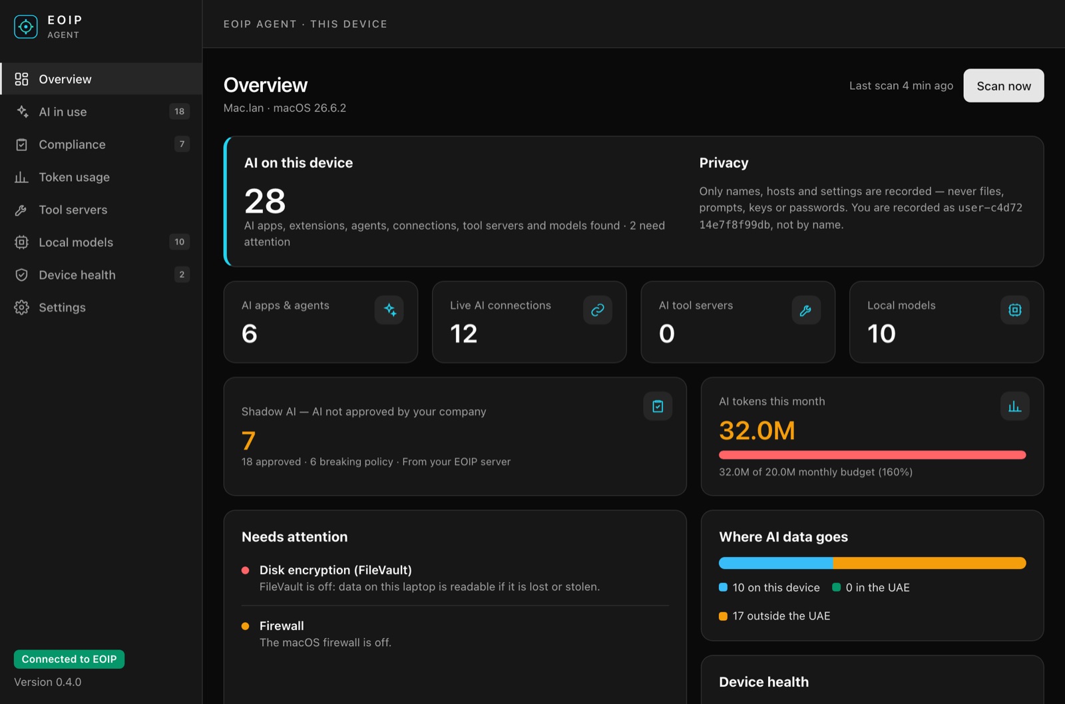Click the Settings gear icon

click(x=21, y=307)
